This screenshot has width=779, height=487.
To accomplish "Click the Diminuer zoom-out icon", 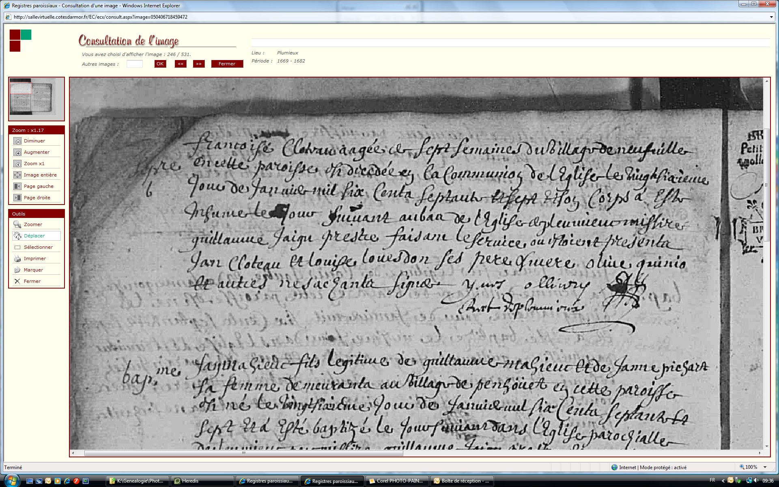I will pos(17,141).
